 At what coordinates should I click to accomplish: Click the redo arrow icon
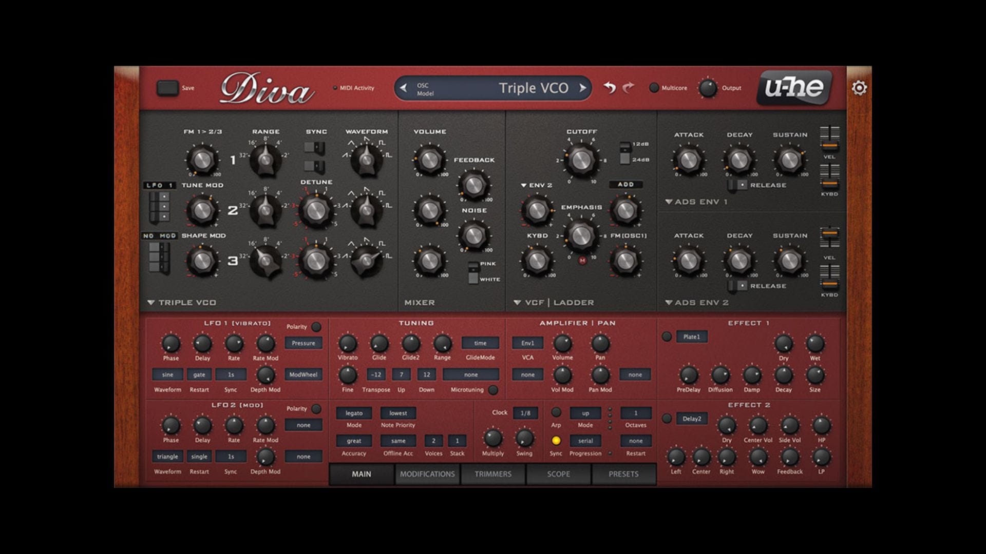point(628,88)
